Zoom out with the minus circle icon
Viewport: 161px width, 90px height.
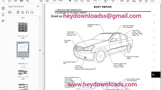tap(82, 1)
